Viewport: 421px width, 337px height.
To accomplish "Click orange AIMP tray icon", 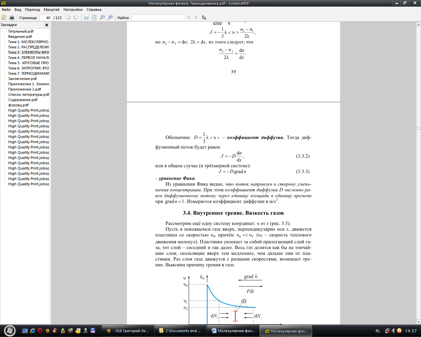I will tap(399, 331).
